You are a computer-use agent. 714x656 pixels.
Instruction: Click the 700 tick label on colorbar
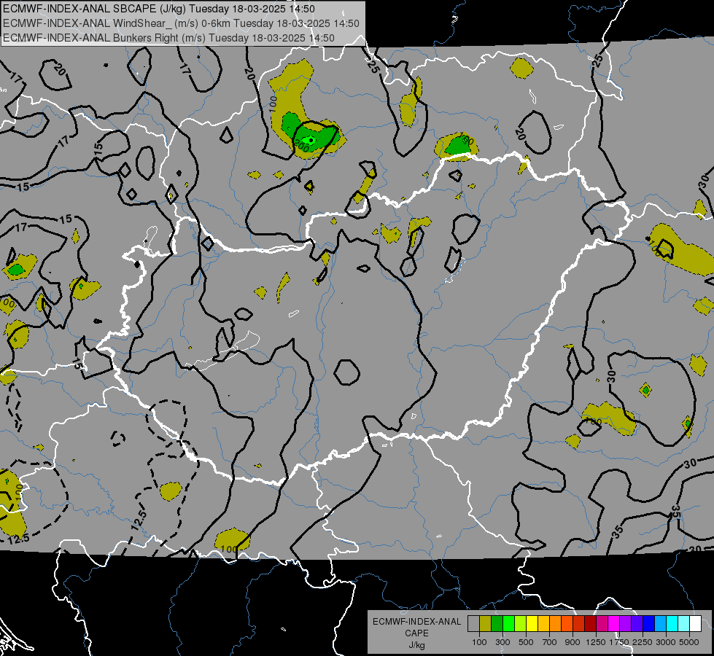(550, 642)
